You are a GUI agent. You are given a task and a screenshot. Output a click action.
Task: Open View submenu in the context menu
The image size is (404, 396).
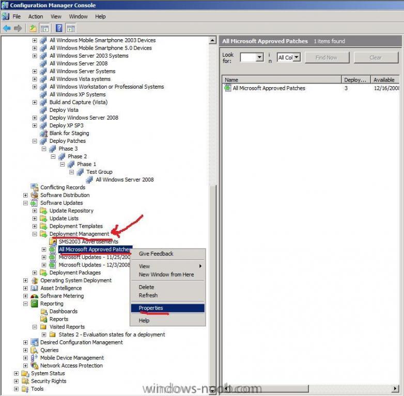click(x=168, y=266)
